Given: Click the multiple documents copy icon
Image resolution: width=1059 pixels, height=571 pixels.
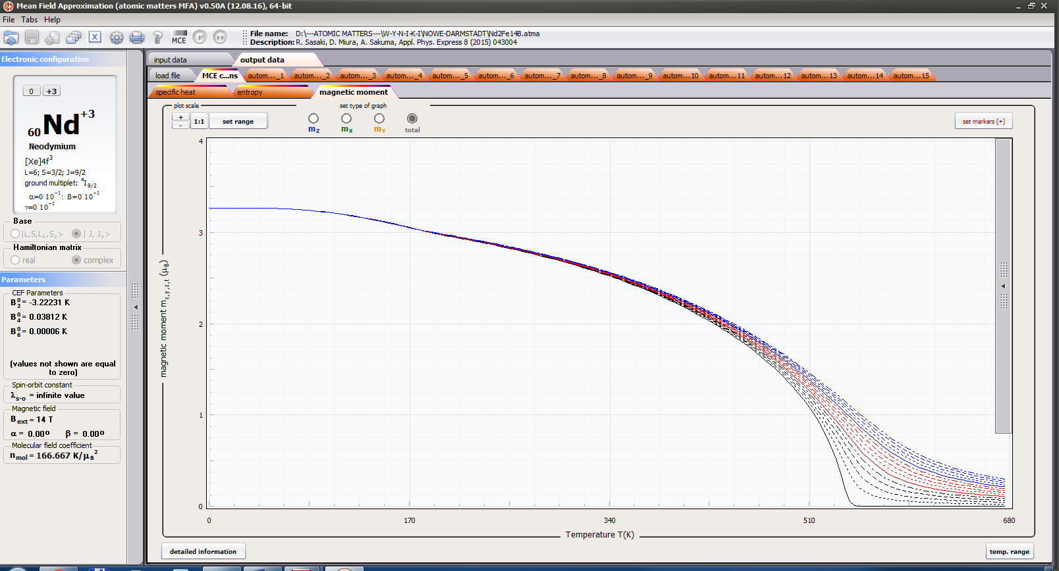Looking at the screenshot, I should 74,37.
